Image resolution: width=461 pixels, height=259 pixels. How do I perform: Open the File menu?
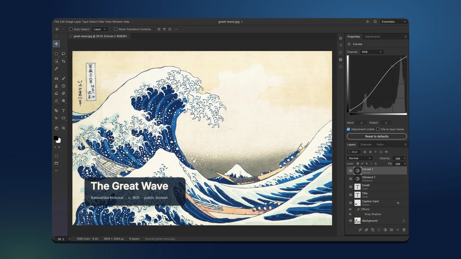[57, 22]
